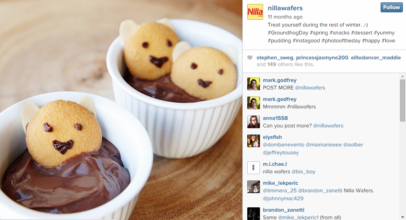Click the Nilla wafers profile logo
The image size is (406, 220).
click(x=255, y=12)
